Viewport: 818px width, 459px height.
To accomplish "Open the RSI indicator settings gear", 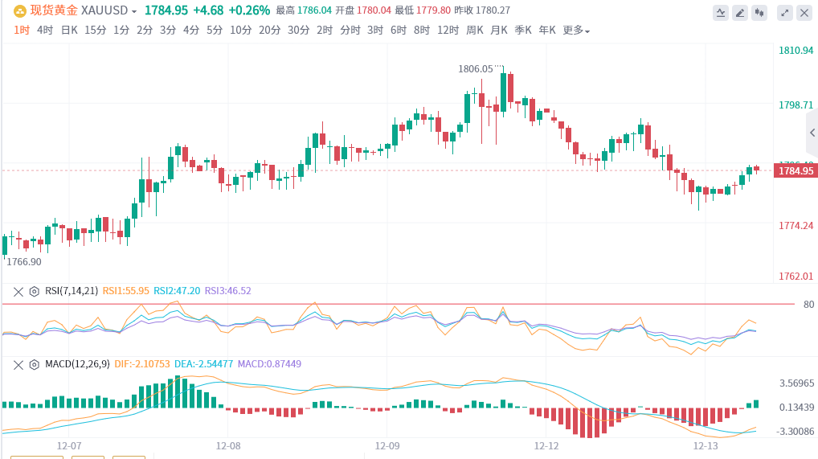I will coord(34,291).
